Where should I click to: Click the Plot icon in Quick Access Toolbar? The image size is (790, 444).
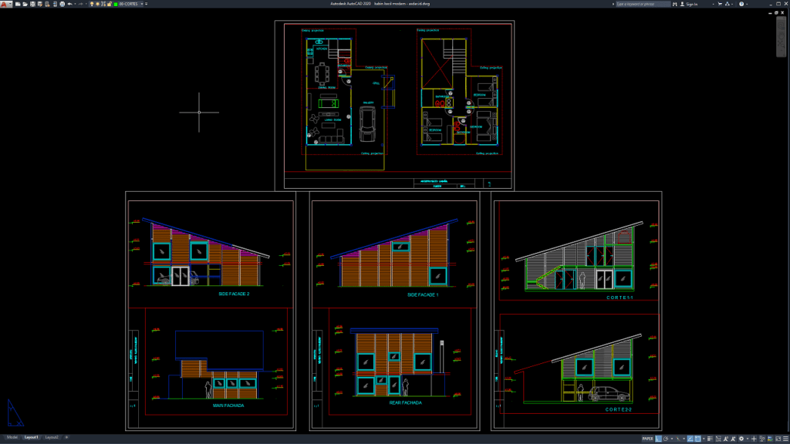coord(62,5)
